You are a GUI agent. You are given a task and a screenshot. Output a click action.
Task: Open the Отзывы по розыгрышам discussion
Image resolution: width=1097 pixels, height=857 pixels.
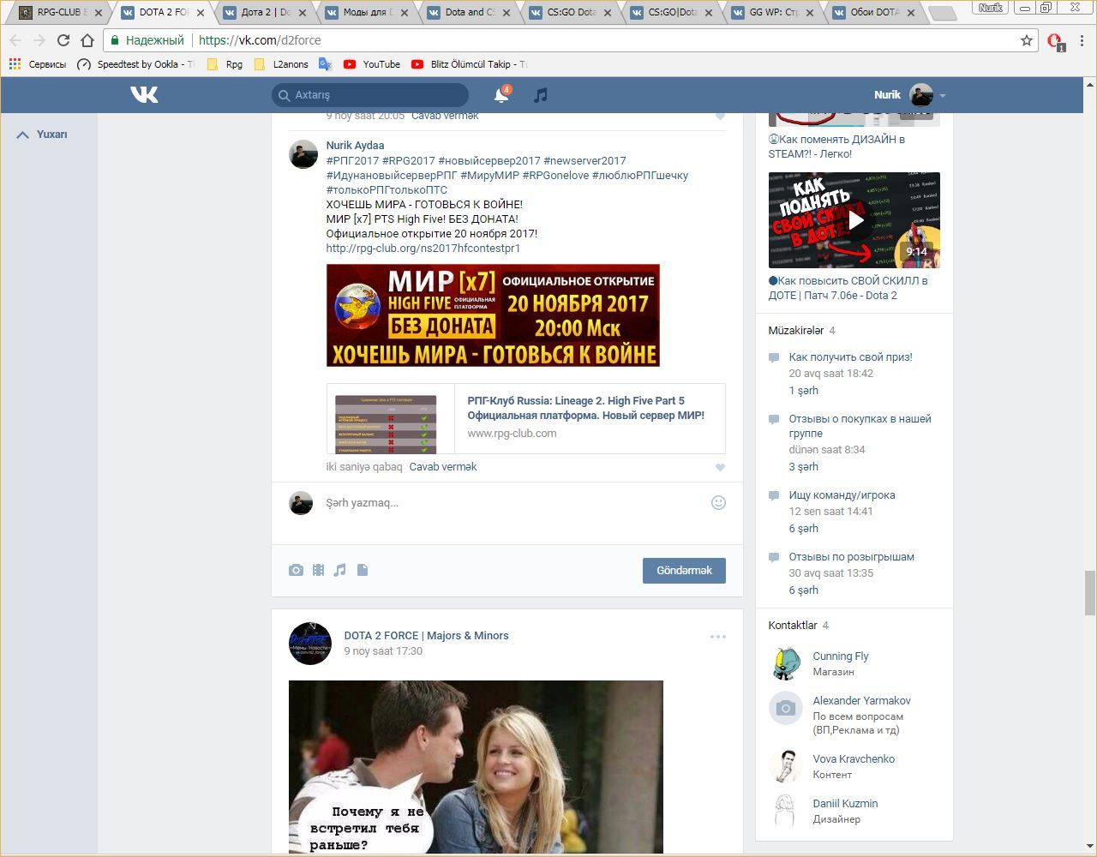tap(852, 557)
